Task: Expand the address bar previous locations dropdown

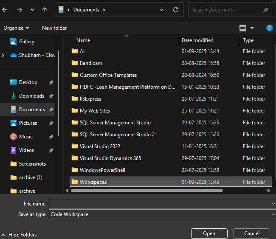Action: (161, 10)
